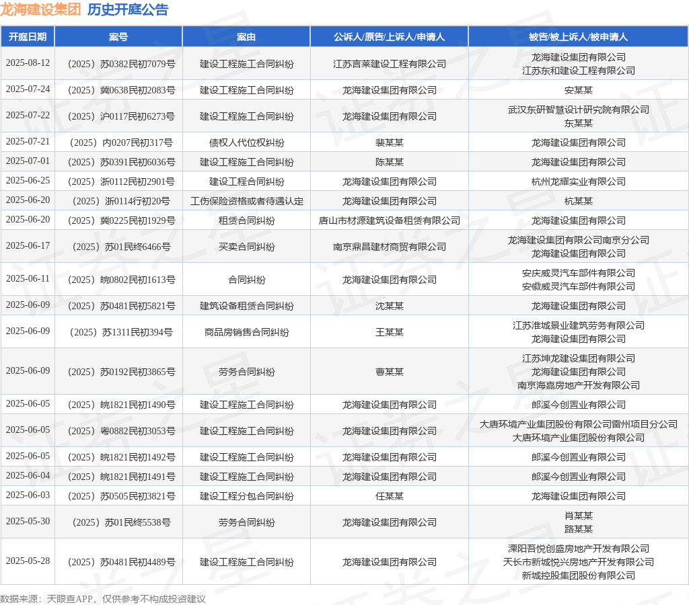This screenshot has width=689, height=605.
Task: Click defendant 安庆威灵汽车部件有限公司
Action: click(x=578, y=273)
